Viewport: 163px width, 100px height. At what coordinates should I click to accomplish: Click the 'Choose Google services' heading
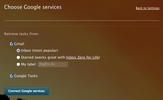click(x=33, y=7)
